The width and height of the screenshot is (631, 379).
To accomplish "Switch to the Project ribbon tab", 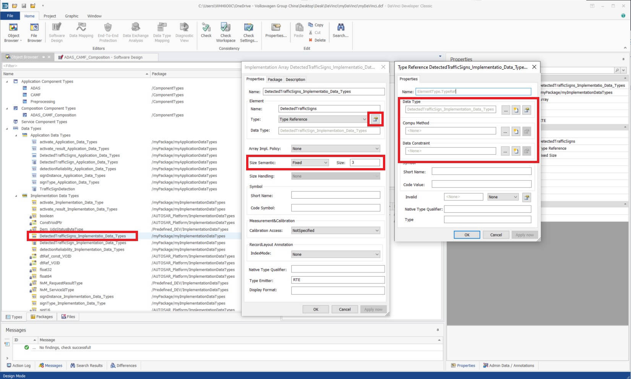I will 50,16.
